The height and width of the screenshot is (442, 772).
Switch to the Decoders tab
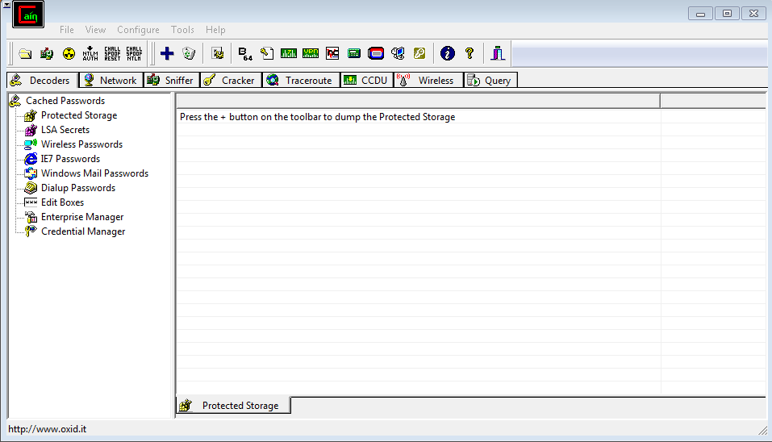tap(42, 80)
